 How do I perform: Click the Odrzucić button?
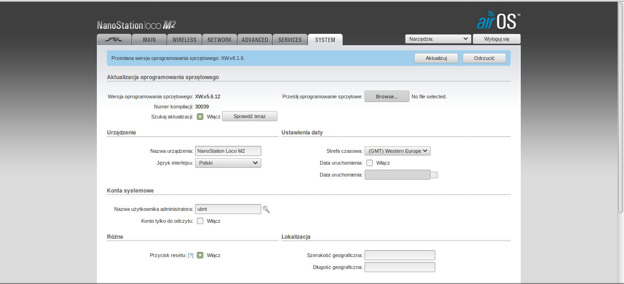coord(484,58)
